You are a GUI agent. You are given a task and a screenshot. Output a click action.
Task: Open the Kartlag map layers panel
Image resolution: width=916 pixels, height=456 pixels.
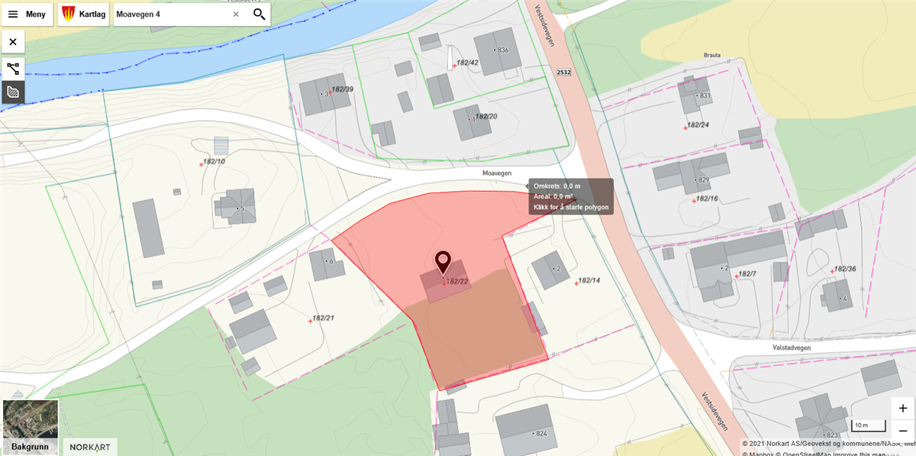[x=83, y=15]
